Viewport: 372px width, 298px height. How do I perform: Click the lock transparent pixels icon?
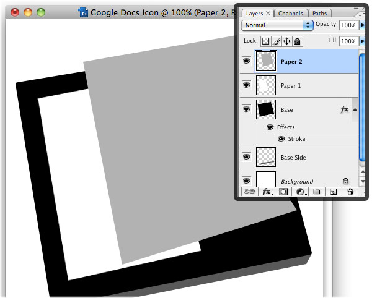(265, 41)
